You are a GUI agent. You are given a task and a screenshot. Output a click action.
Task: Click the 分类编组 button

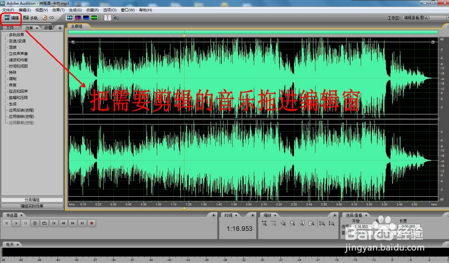[32, 200]
